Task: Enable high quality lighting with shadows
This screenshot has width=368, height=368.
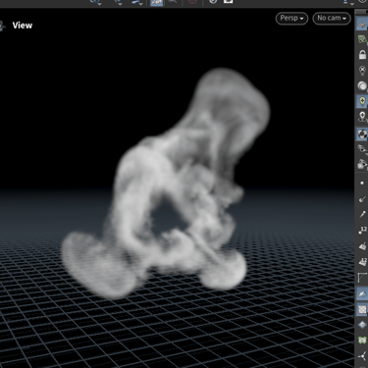Action: coord(362,117)
